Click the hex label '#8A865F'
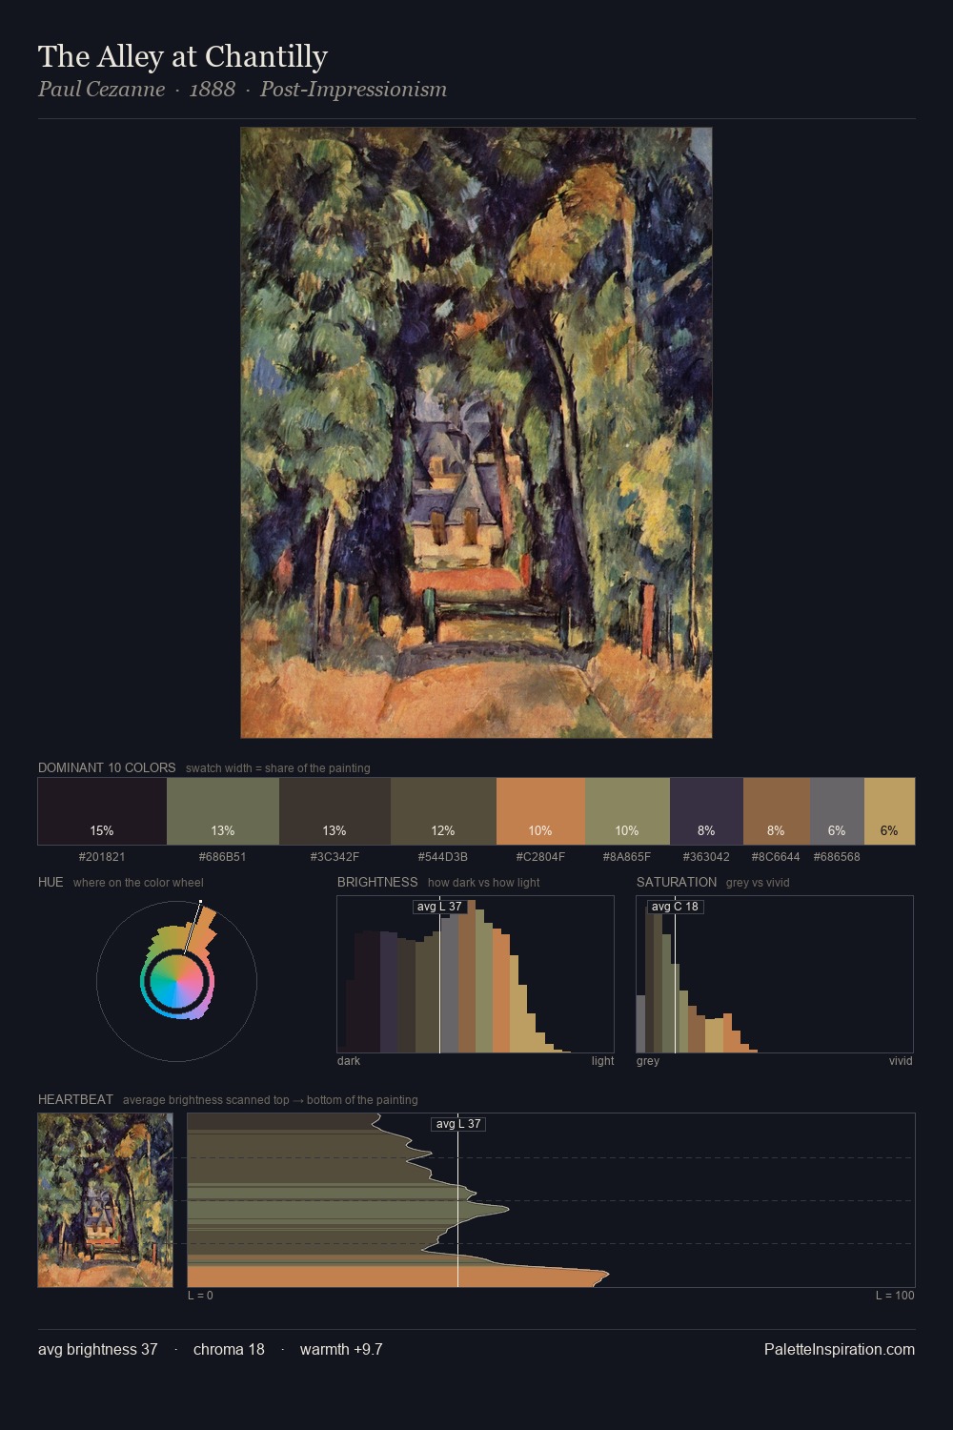 coord(627,856)
